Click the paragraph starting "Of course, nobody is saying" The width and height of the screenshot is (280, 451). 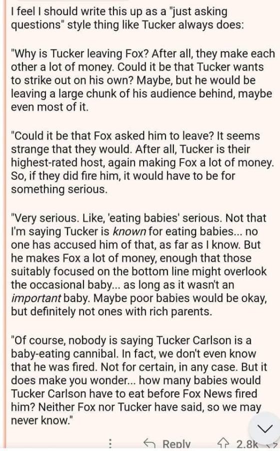[139, 380]
